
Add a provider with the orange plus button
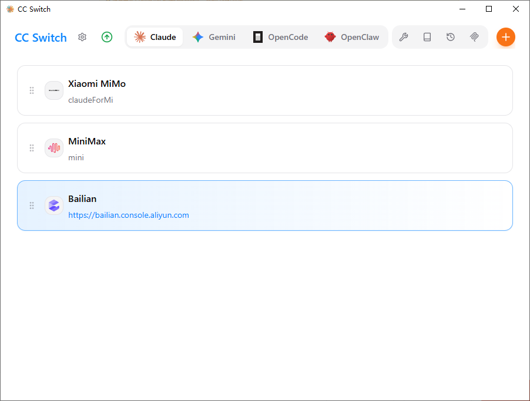coord(506,37)
